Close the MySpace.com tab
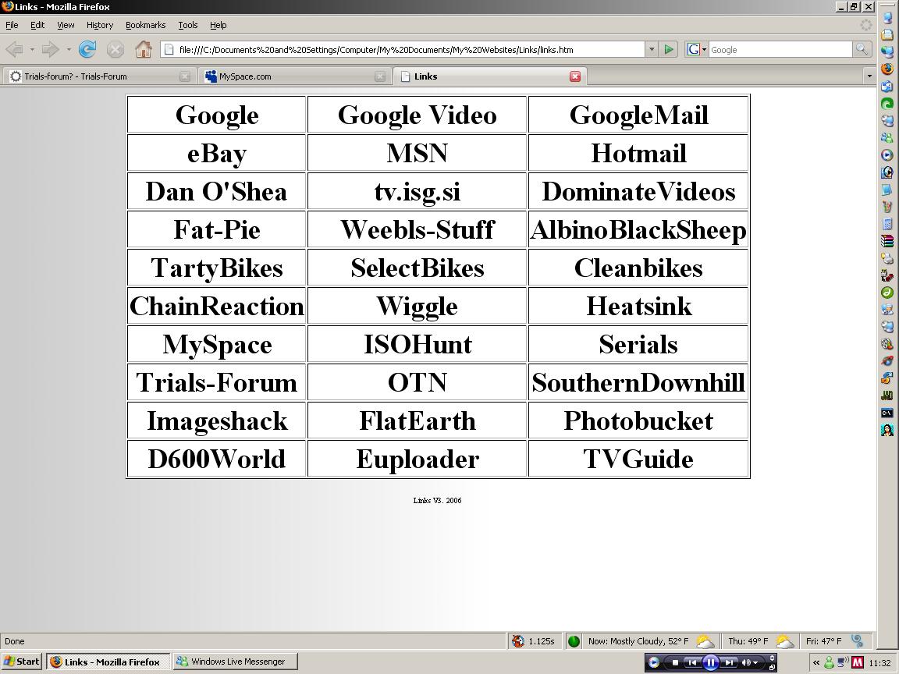 (379, 76)
